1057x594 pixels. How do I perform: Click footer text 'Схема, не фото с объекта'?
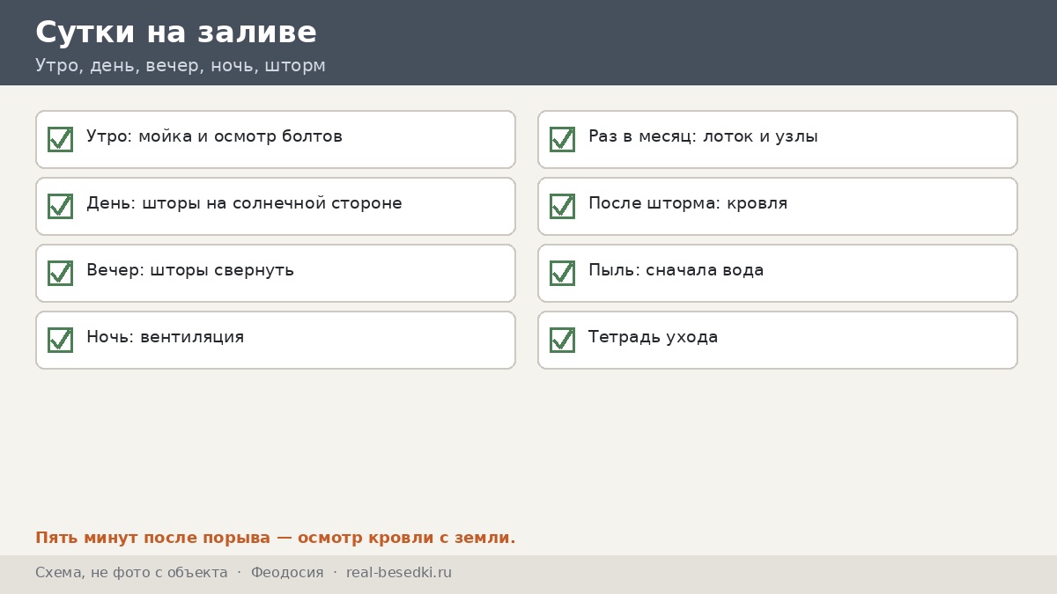[x=131, y=573]
